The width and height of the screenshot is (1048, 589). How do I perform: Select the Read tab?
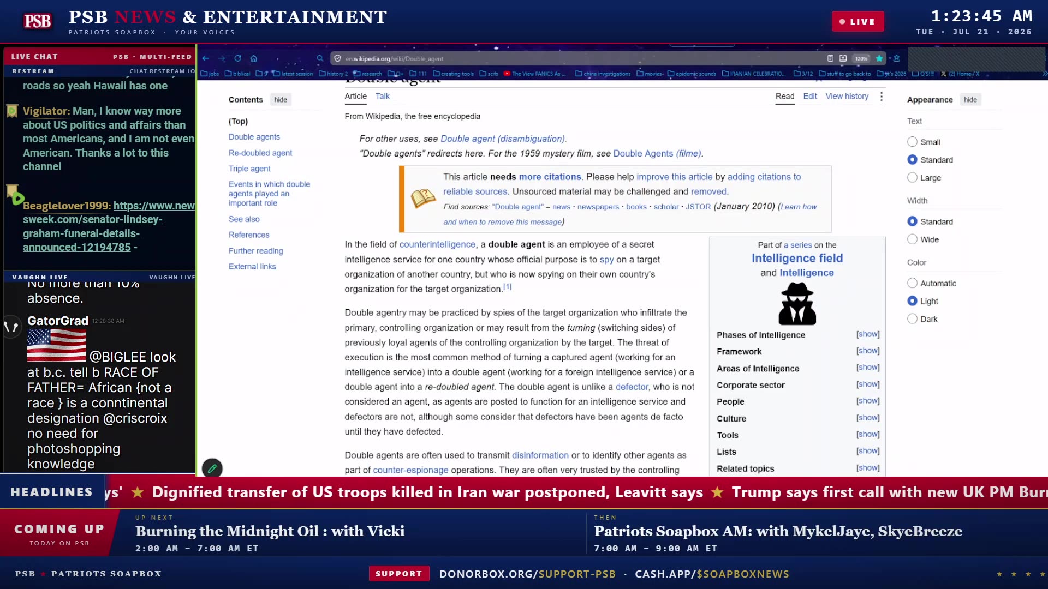click(785, 96)
